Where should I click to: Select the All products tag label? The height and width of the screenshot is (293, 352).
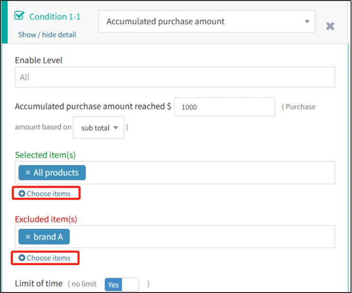tap(56, 173)
